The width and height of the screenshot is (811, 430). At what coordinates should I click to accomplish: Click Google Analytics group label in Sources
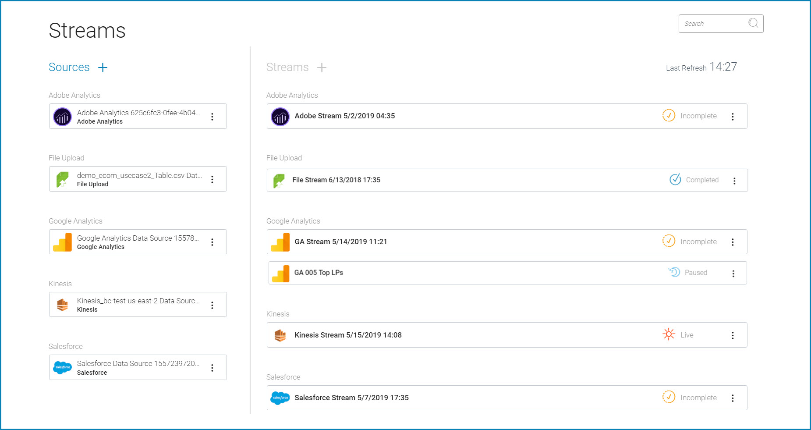[75, 221]
